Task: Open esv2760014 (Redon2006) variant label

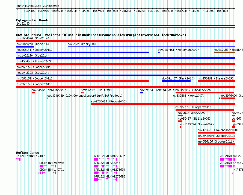Action: (x=109, y=101)
